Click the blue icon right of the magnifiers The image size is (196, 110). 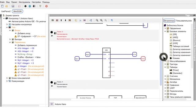click(x=112, y=20)
